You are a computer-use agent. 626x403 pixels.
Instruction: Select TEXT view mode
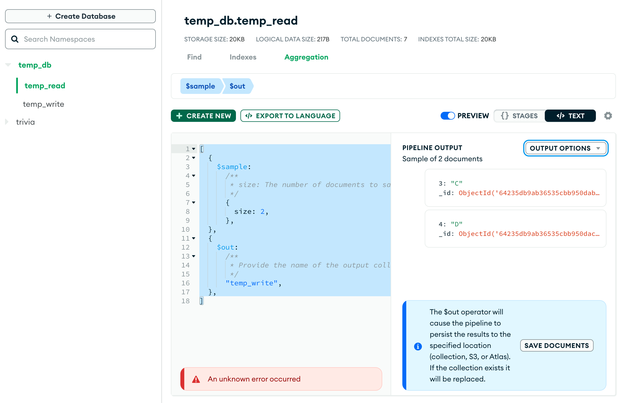[570, 116]
